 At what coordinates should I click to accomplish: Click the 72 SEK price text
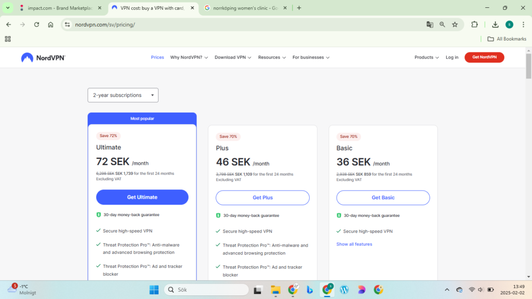click(x=113, y=161)
